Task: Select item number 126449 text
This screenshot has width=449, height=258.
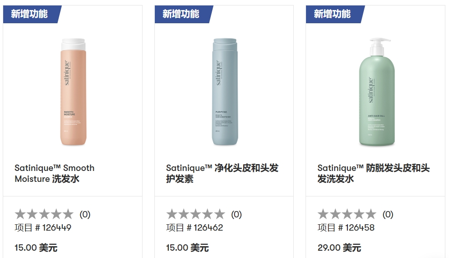Action: point(43,227)
